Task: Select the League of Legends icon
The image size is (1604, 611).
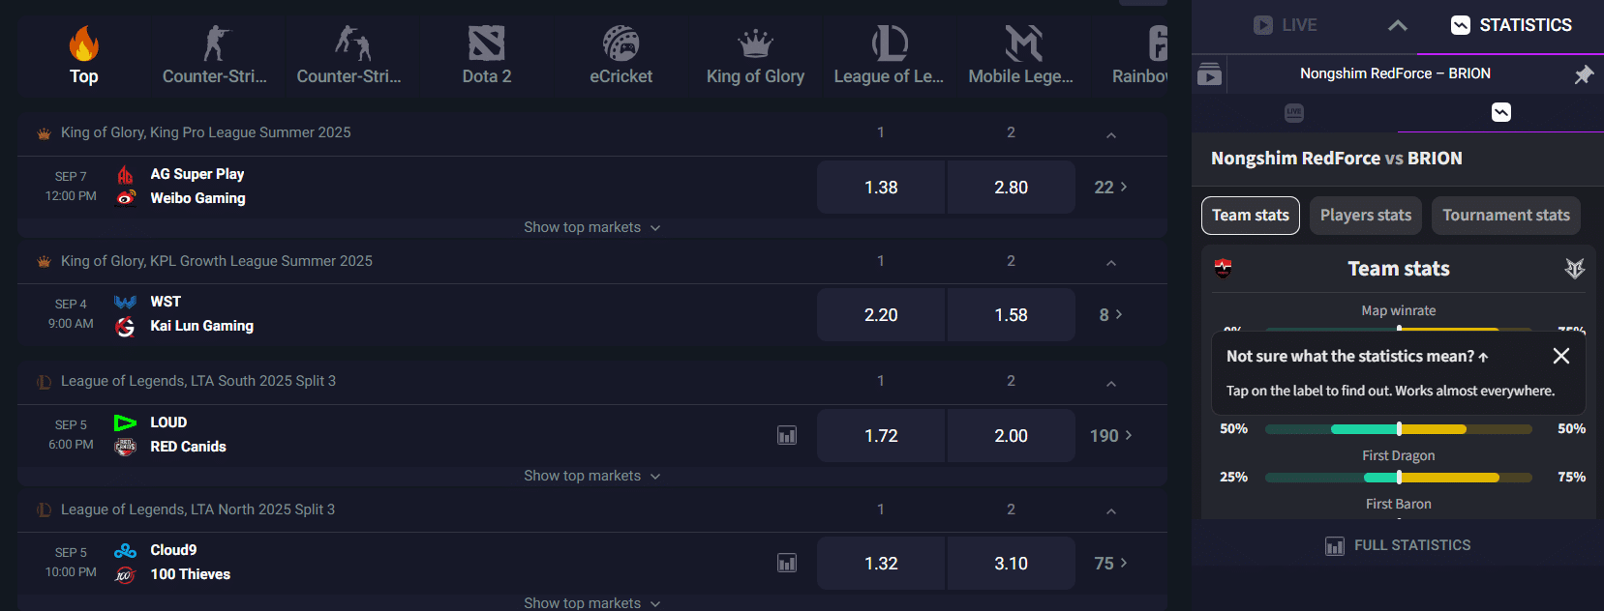Action: click(889, 55)
